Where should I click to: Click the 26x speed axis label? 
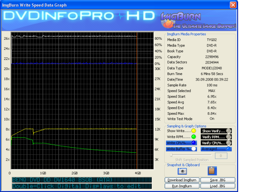tap(7, 39)
